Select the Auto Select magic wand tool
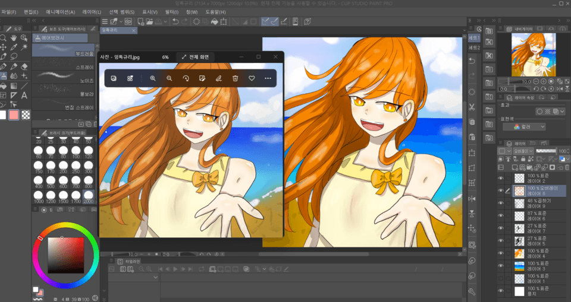 [24, 47]
